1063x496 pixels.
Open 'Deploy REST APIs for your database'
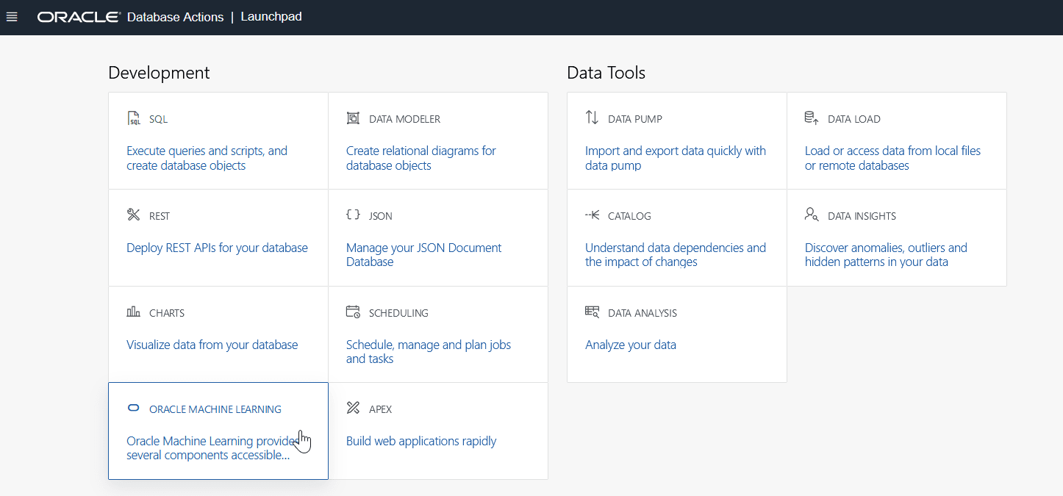coord(217,248)
